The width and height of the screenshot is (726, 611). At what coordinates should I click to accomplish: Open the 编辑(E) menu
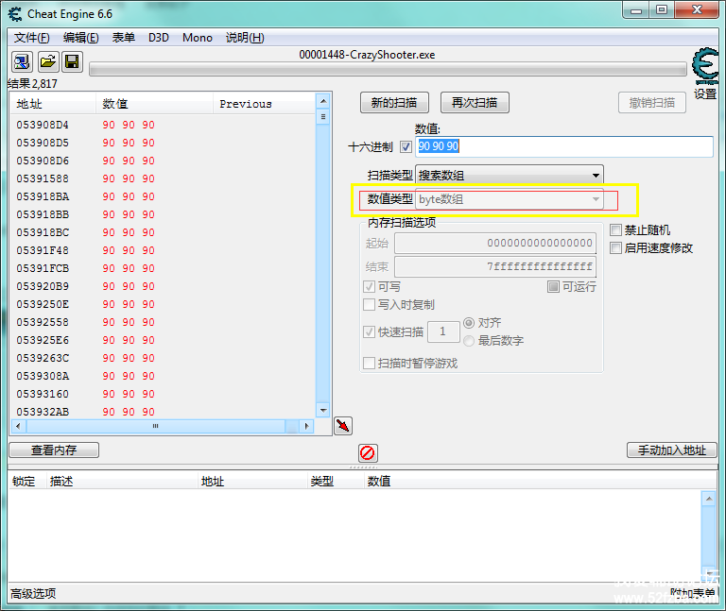click(81, 38)
